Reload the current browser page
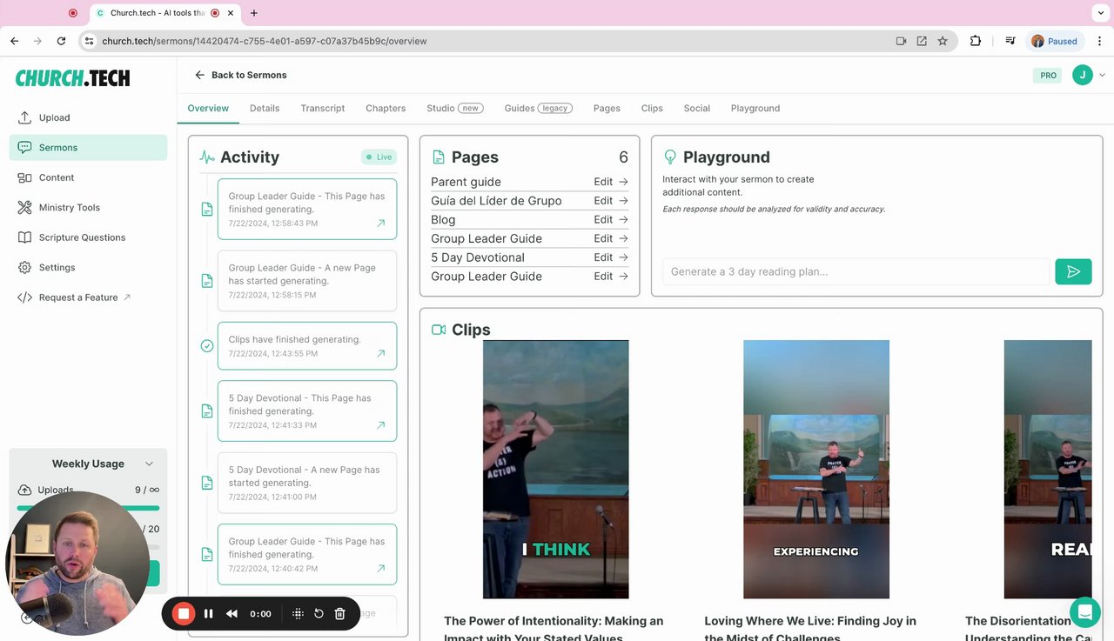The image size is (1114, 641). (61, 41)
